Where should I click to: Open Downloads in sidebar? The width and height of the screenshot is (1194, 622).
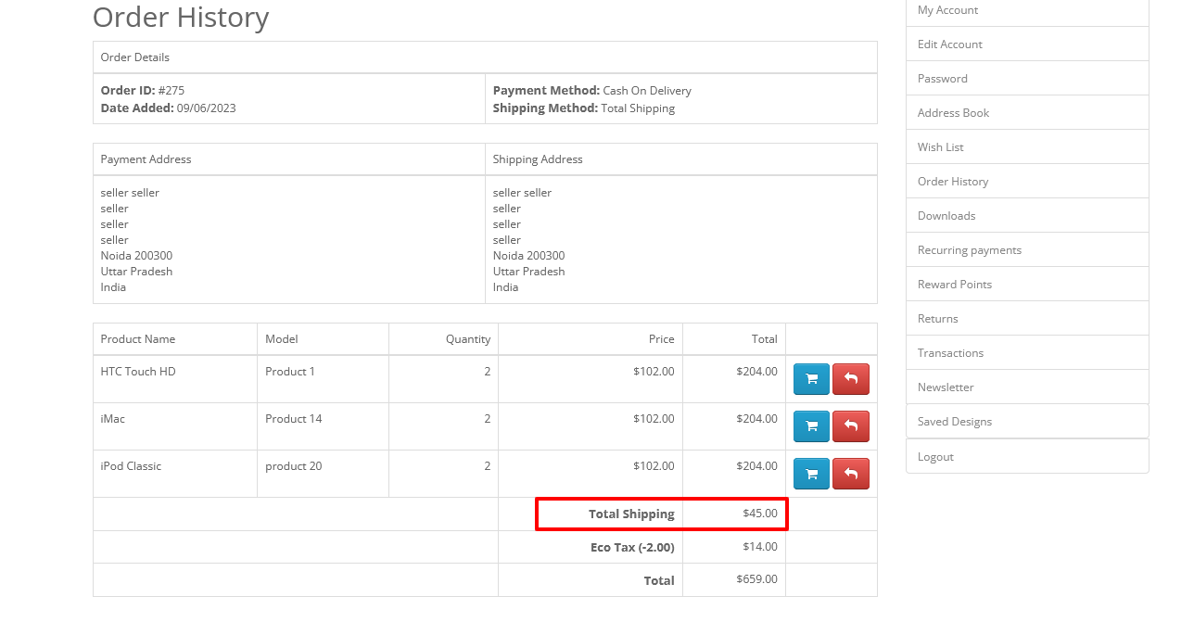pyautogui.click(x=1027, y=216)
